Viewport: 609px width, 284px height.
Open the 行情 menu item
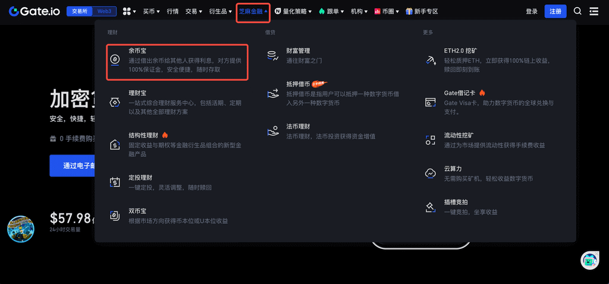[x=173, y=11]
